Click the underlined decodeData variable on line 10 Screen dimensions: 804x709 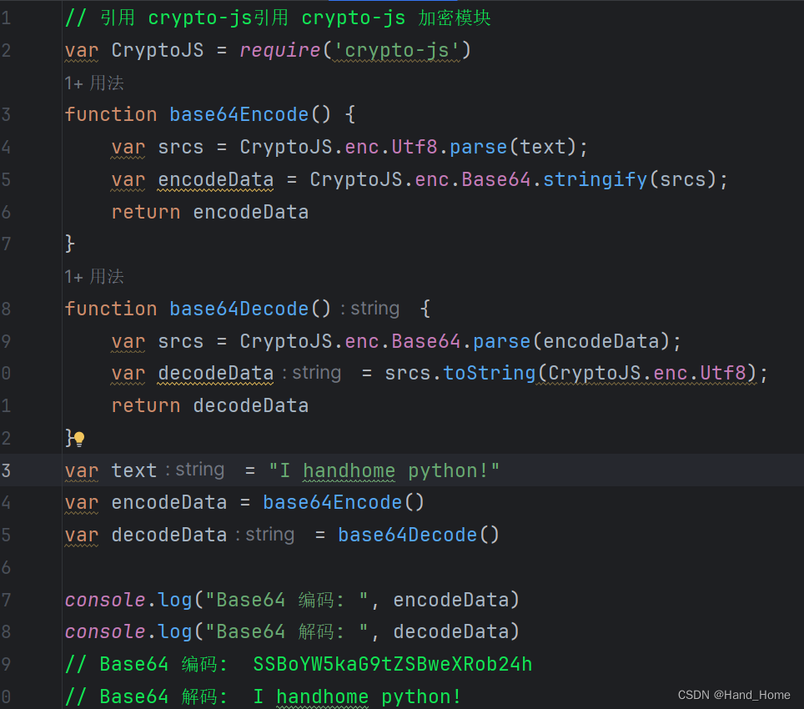pos(215,373)
